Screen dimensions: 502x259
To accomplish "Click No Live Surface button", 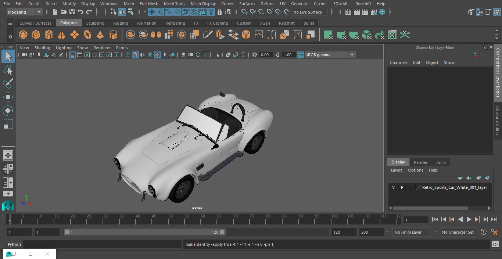I will 308,12.
